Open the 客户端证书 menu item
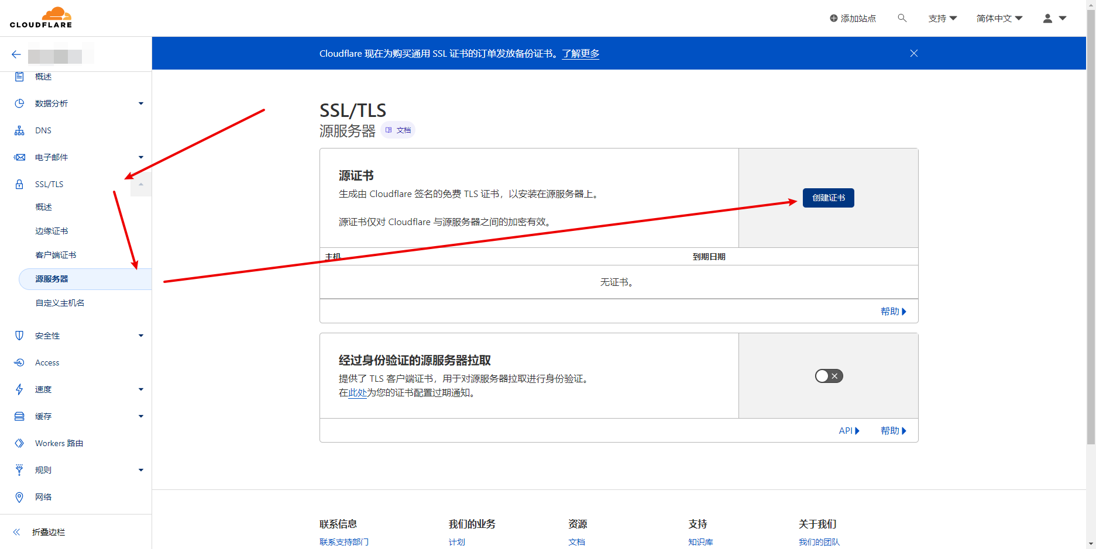Image resolution: width=1096 pixels, height=549 pixels. [56, 255]
